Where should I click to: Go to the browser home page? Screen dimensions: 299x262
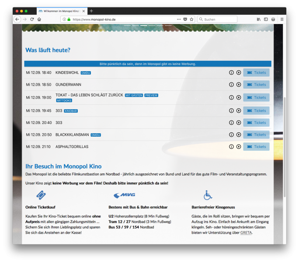(x=39, y=19)
